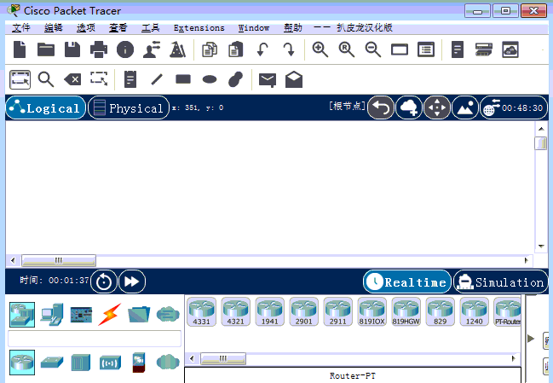Select the End Devices category
The image size is (553, 383).
[x=52, y=314]
